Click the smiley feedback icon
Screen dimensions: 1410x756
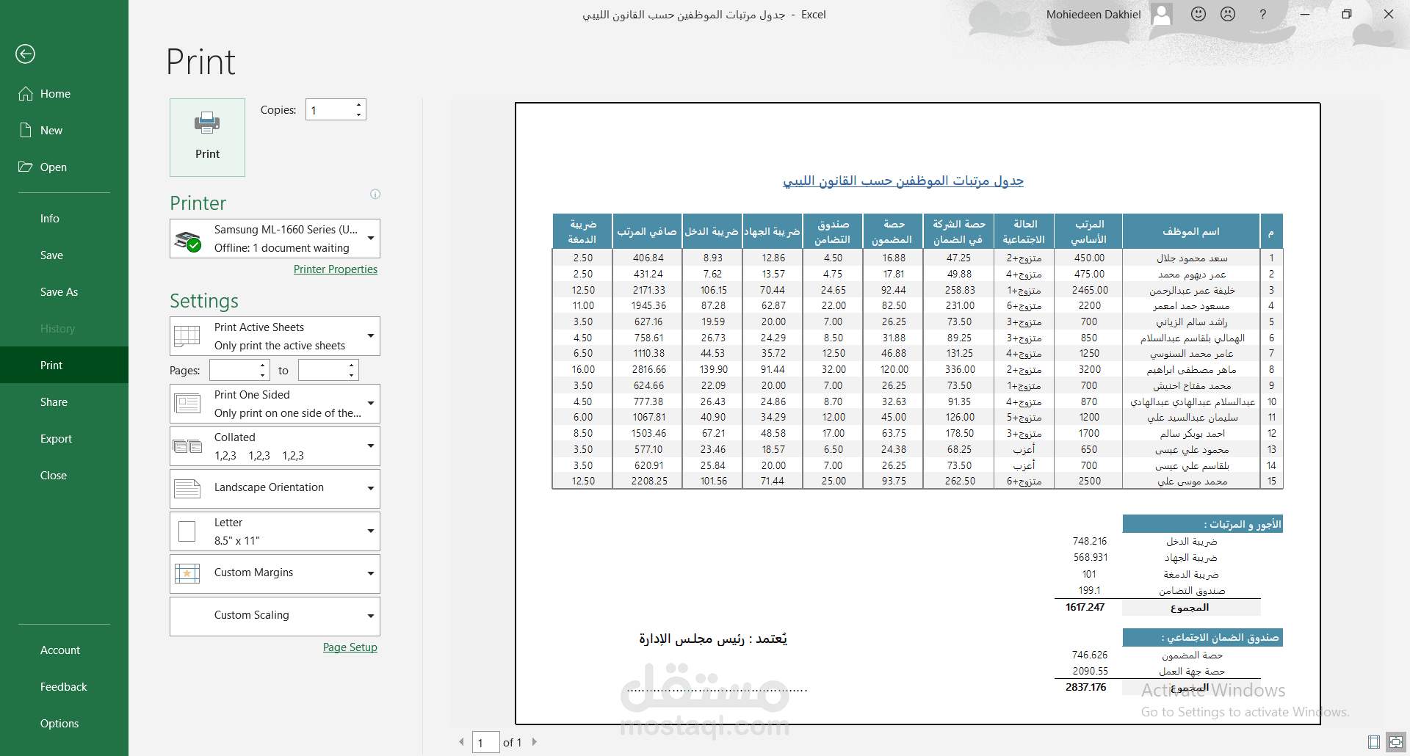pyautogui.click(x=1198, y=14)
